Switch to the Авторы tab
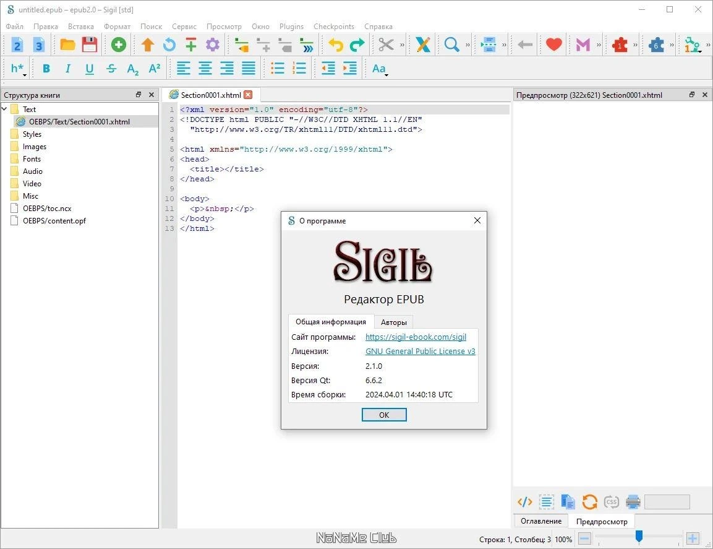Image resolution: width=713 pixels, height=549 pixels. click(x=394, y=322)
